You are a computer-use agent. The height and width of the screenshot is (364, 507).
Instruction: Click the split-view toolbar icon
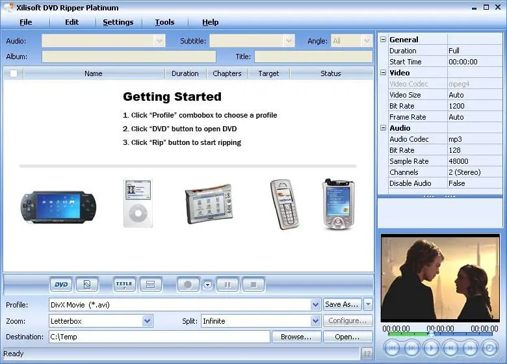(151, 285)
